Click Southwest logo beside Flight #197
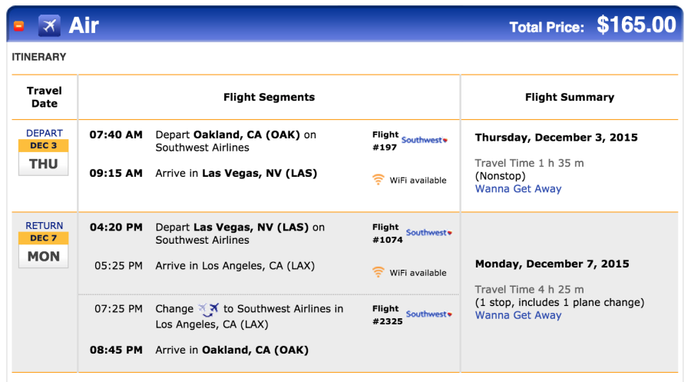This screenshot has width=691, height=382. click(x=425, y=141)
